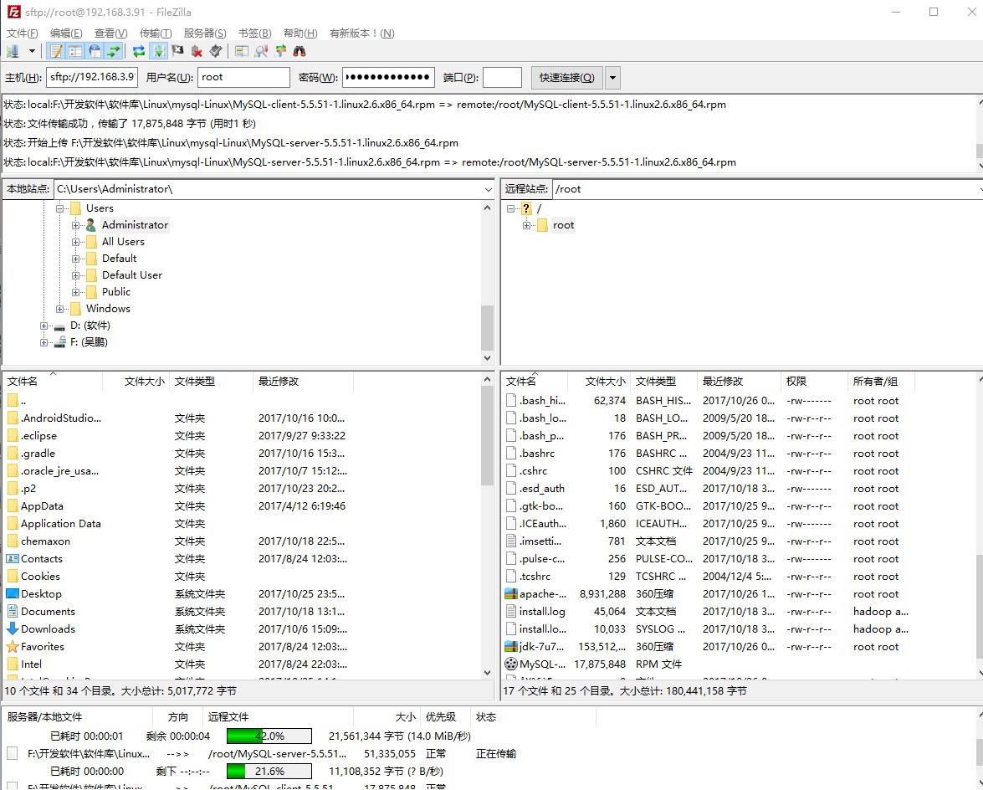Expand the remote root folder node

pos(526,225)
